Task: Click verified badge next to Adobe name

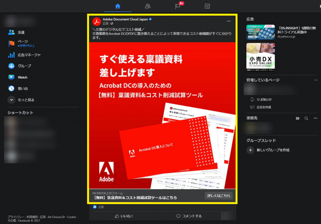Action: pos(150,19)
